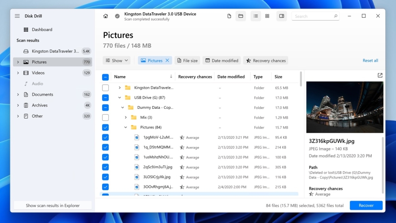Click the 3Z316kpGUWk.jpg preview thumbnail
This screenshot has width=396, height=223.
pyautogui.click(x=345, y=107)
